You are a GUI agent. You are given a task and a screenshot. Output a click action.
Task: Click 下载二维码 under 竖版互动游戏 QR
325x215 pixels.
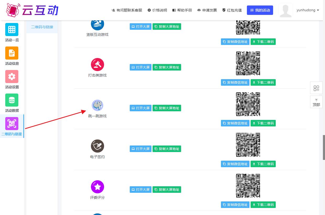263,42
